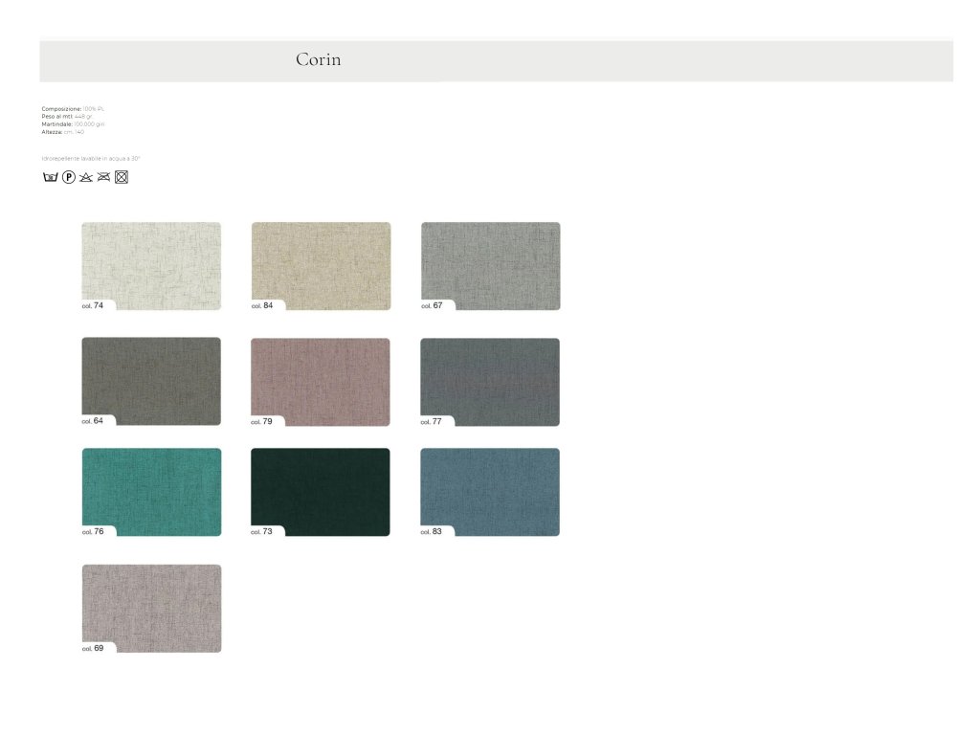Choose the taupe brown swatch col. 64
Image resolution: width=980 pixels, height=735 pixels.
pyautogui.click(x=151, y=381)
